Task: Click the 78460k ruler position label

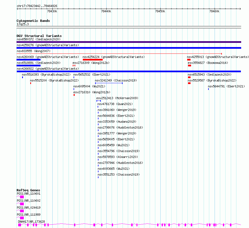Action: tap(214, 11)
